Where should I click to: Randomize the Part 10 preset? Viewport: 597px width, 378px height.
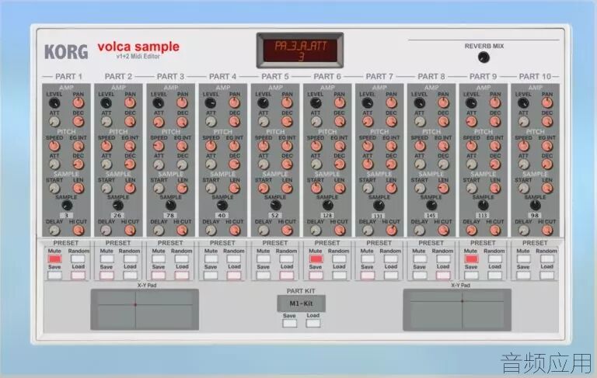(x=546, y=259)
